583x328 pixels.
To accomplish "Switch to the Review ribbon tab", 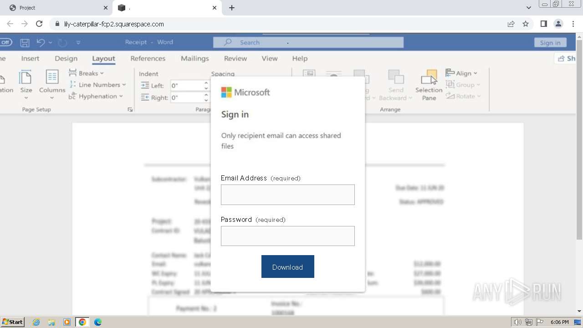I will 235,58.
